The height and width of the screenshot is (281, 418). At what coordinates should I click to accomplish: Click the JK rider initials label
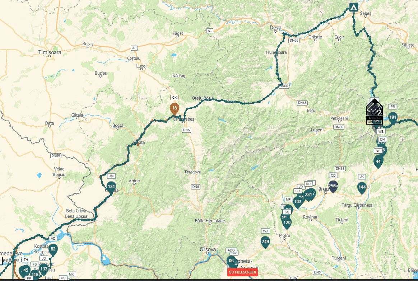[x=362, y=177]
